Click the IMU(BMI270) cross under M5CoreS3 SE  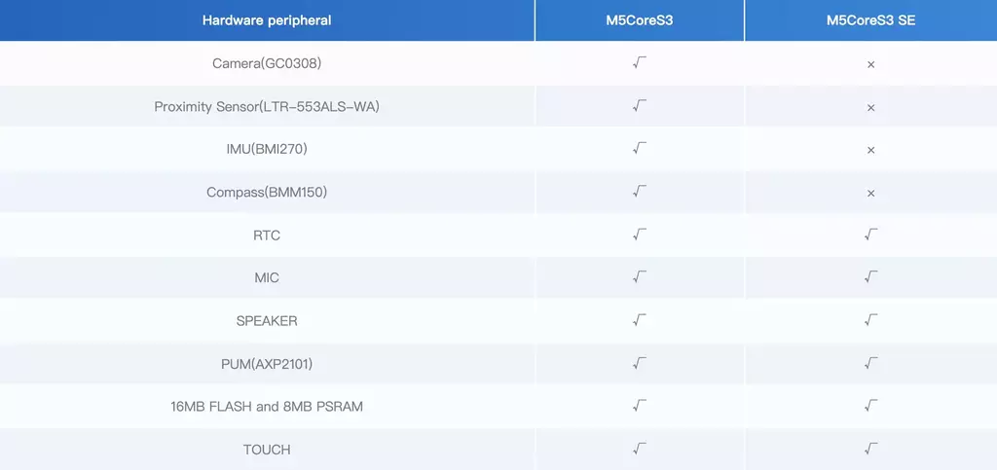point(871,150)
